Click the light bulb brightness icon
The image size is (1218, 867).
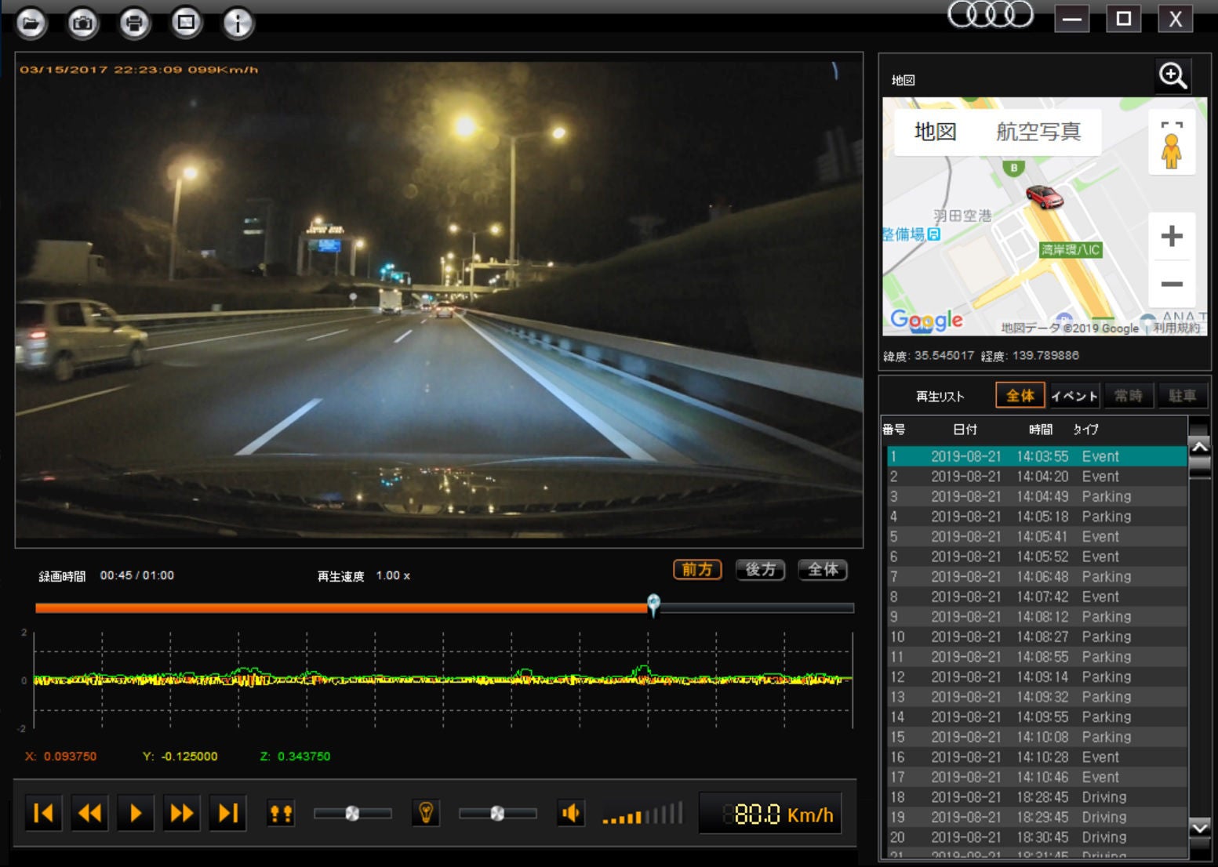pyautogui.click(x=426, y=813)
